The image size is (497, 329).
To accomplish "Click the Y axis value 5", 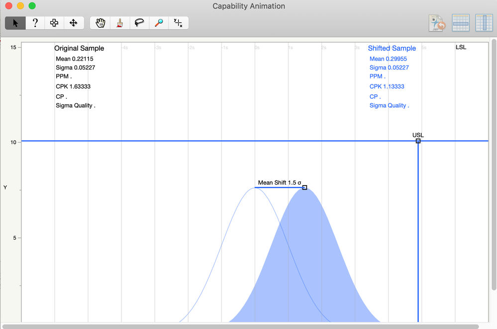I will (14, 238).
